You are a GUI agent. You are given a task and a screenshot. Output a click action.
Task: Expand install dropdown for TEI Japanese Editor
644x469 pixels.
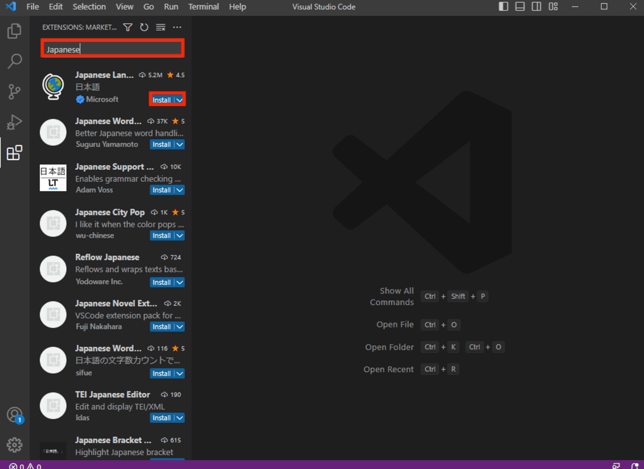click(x=179, y=418)
